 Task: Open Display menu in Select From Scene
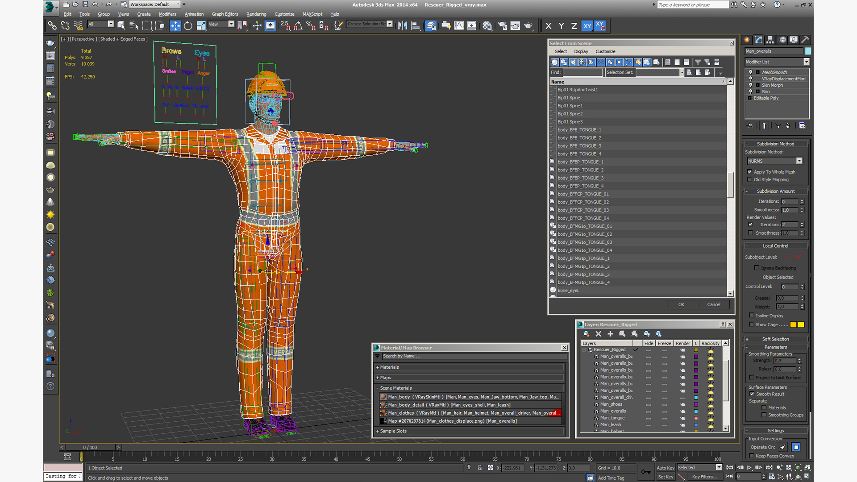581,52
